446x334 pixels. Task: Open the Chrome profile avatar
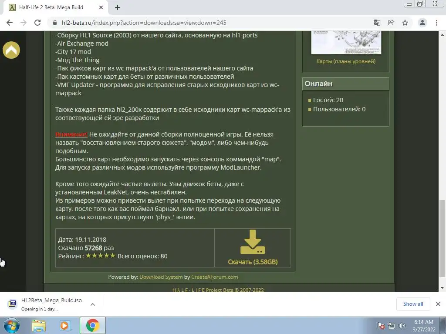coord(422,23)
